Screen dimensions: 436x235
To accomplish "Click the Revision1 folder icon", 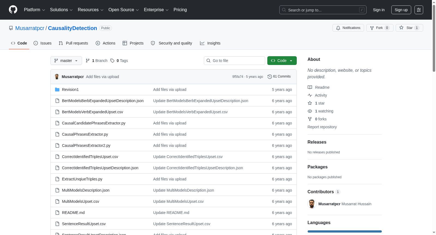I will point(57,90).
